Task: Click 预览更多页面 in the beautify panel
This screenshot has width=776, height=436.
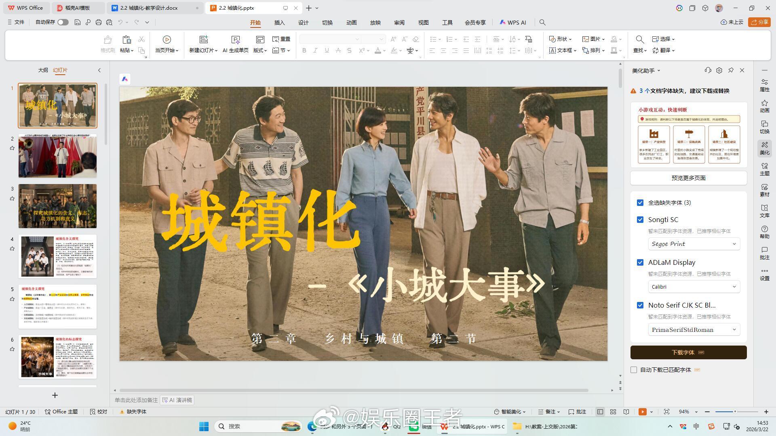Action: [x=688, y=178]
